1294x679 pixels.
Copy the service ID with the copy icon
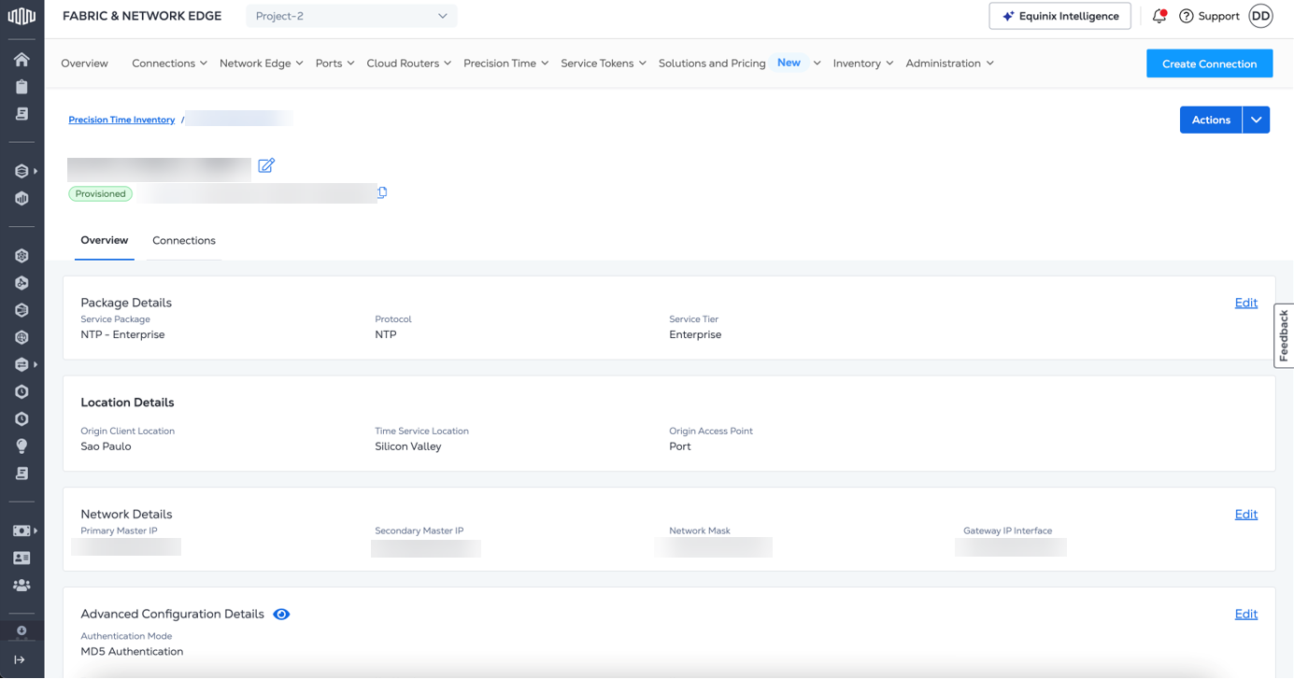coord(382,192)
